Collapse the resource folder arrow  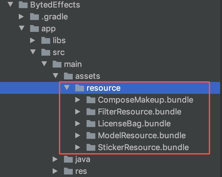click(67, 87)
